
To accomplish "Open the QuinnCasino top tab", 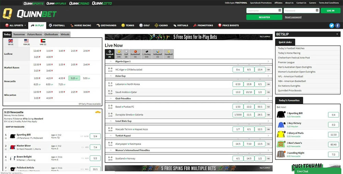I will pyautogui.click(x=79, y=3).
